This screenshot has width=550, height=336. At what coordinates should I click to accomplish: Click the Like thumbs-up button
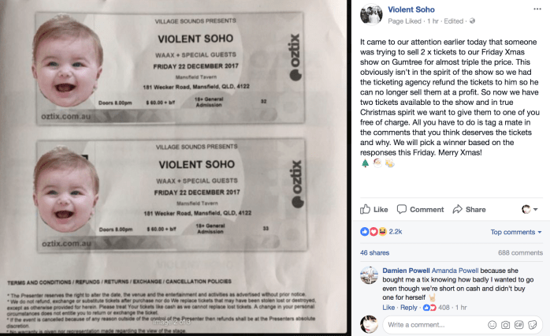tap(374, 209)
